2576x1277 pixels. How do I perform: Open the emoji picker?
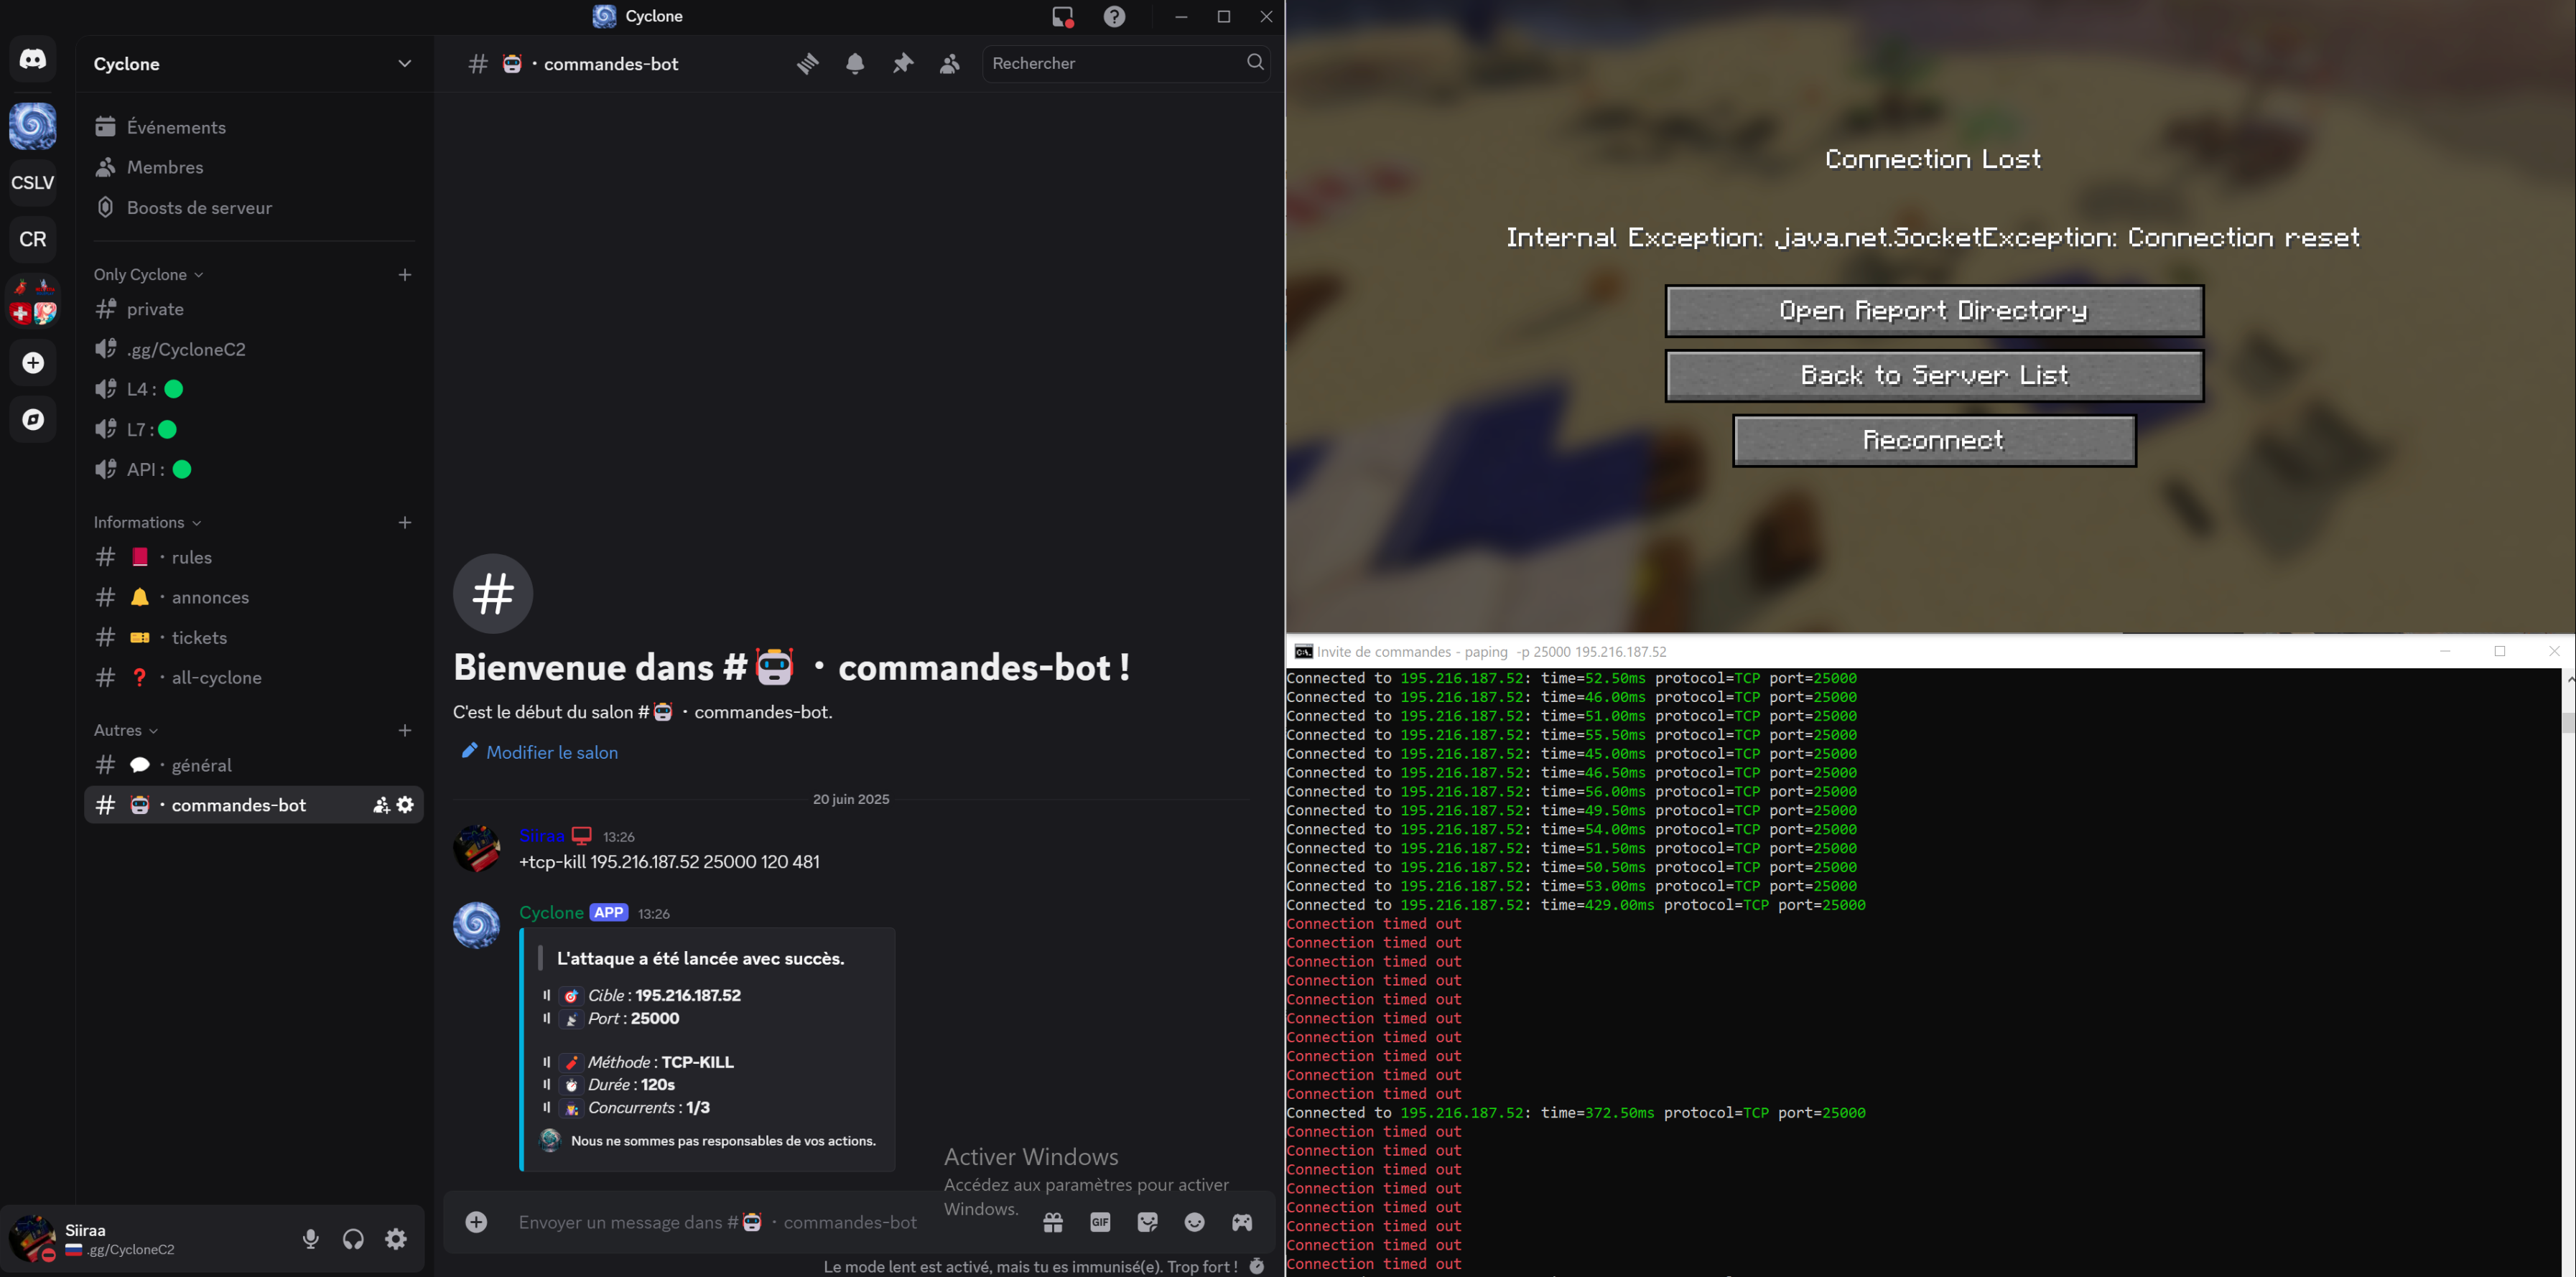(1195, 1222)
